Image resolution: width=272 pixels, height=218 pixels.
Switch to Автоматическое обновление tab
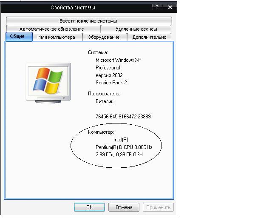[53, 29]
